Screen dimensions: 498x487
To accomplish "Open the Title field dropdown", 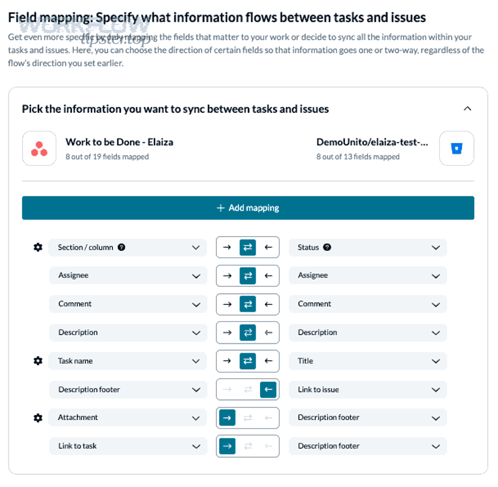I will pos(436,361).
